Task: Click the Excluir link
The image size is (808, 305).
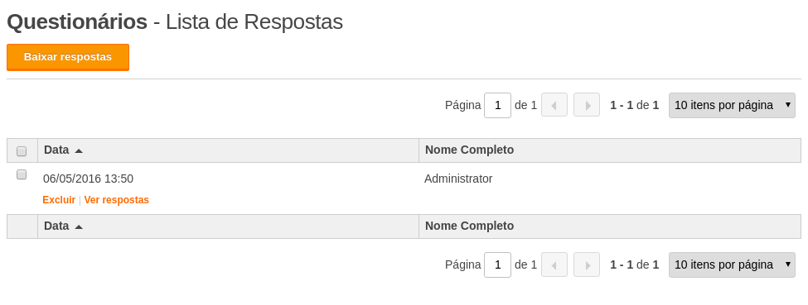Action: pos(59,199)
